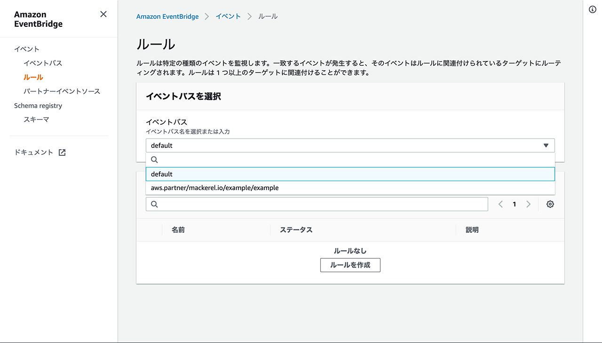Select the default event bus option
The width and height of the screenshot is (602, 343).
350,174
